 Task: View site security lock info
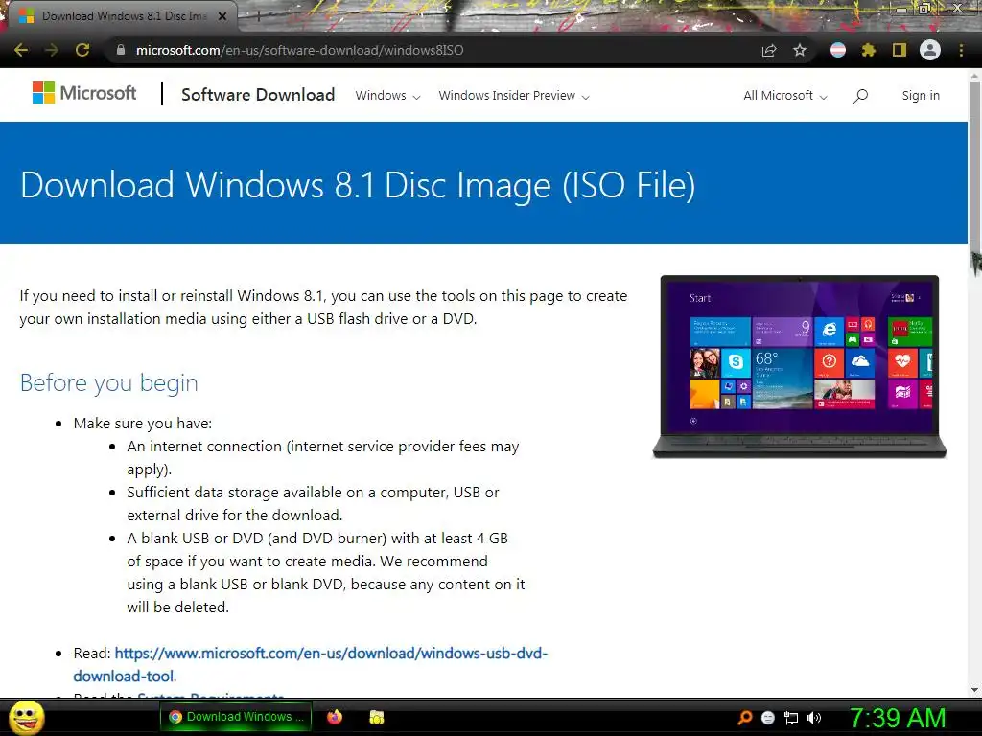[x=121, y=50]
